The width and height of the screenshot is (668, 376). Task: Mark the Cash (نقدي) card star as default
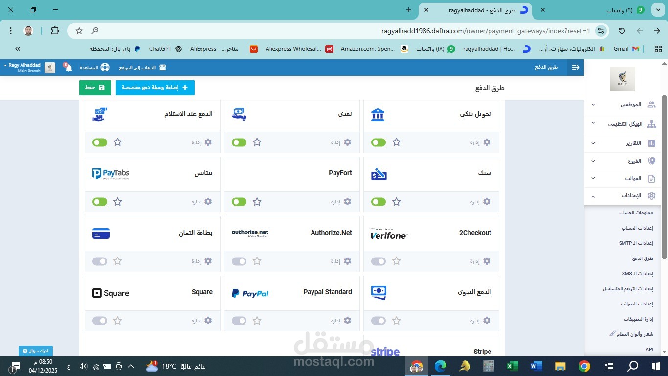[257, 142]
